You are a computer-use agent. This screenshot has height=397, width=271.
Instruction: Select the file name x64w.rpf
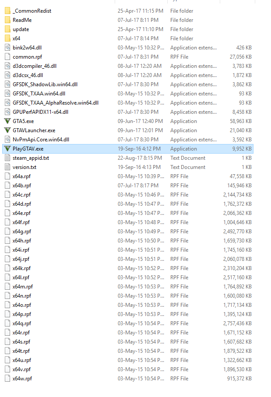pos(22,379)
